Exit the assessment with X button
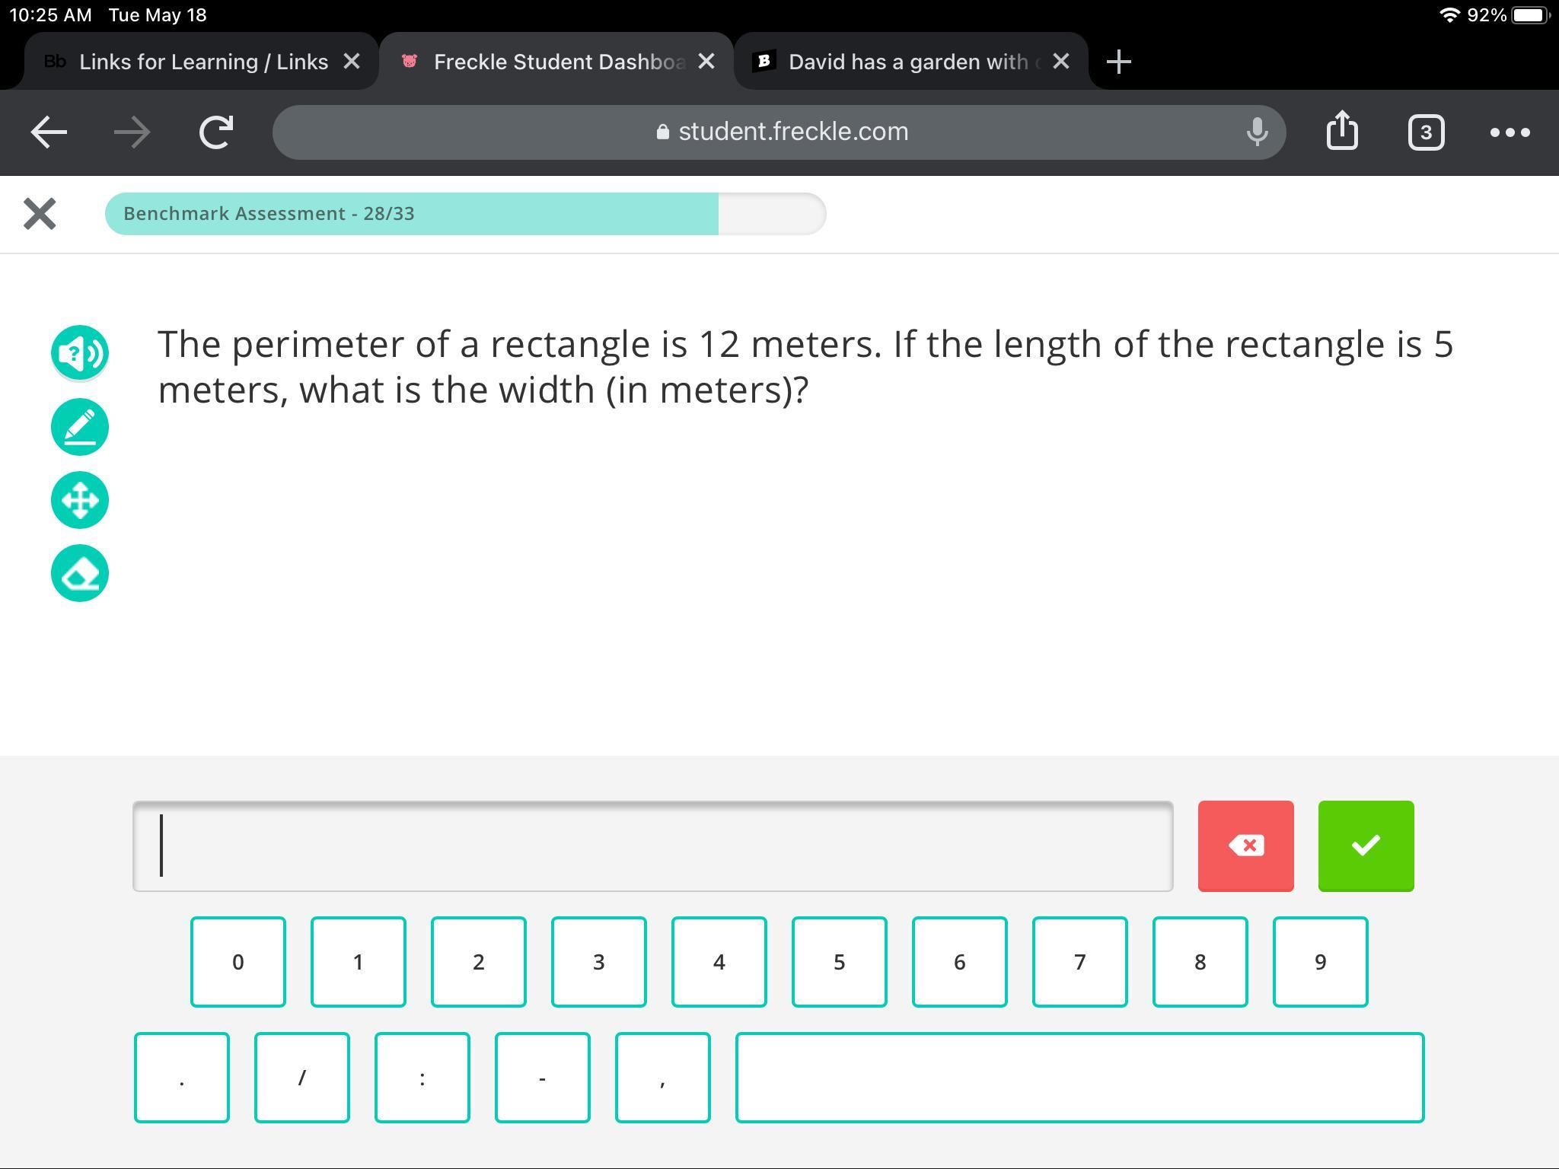Viewport: 1559px width, 1169px height. (x=40, y=214)
